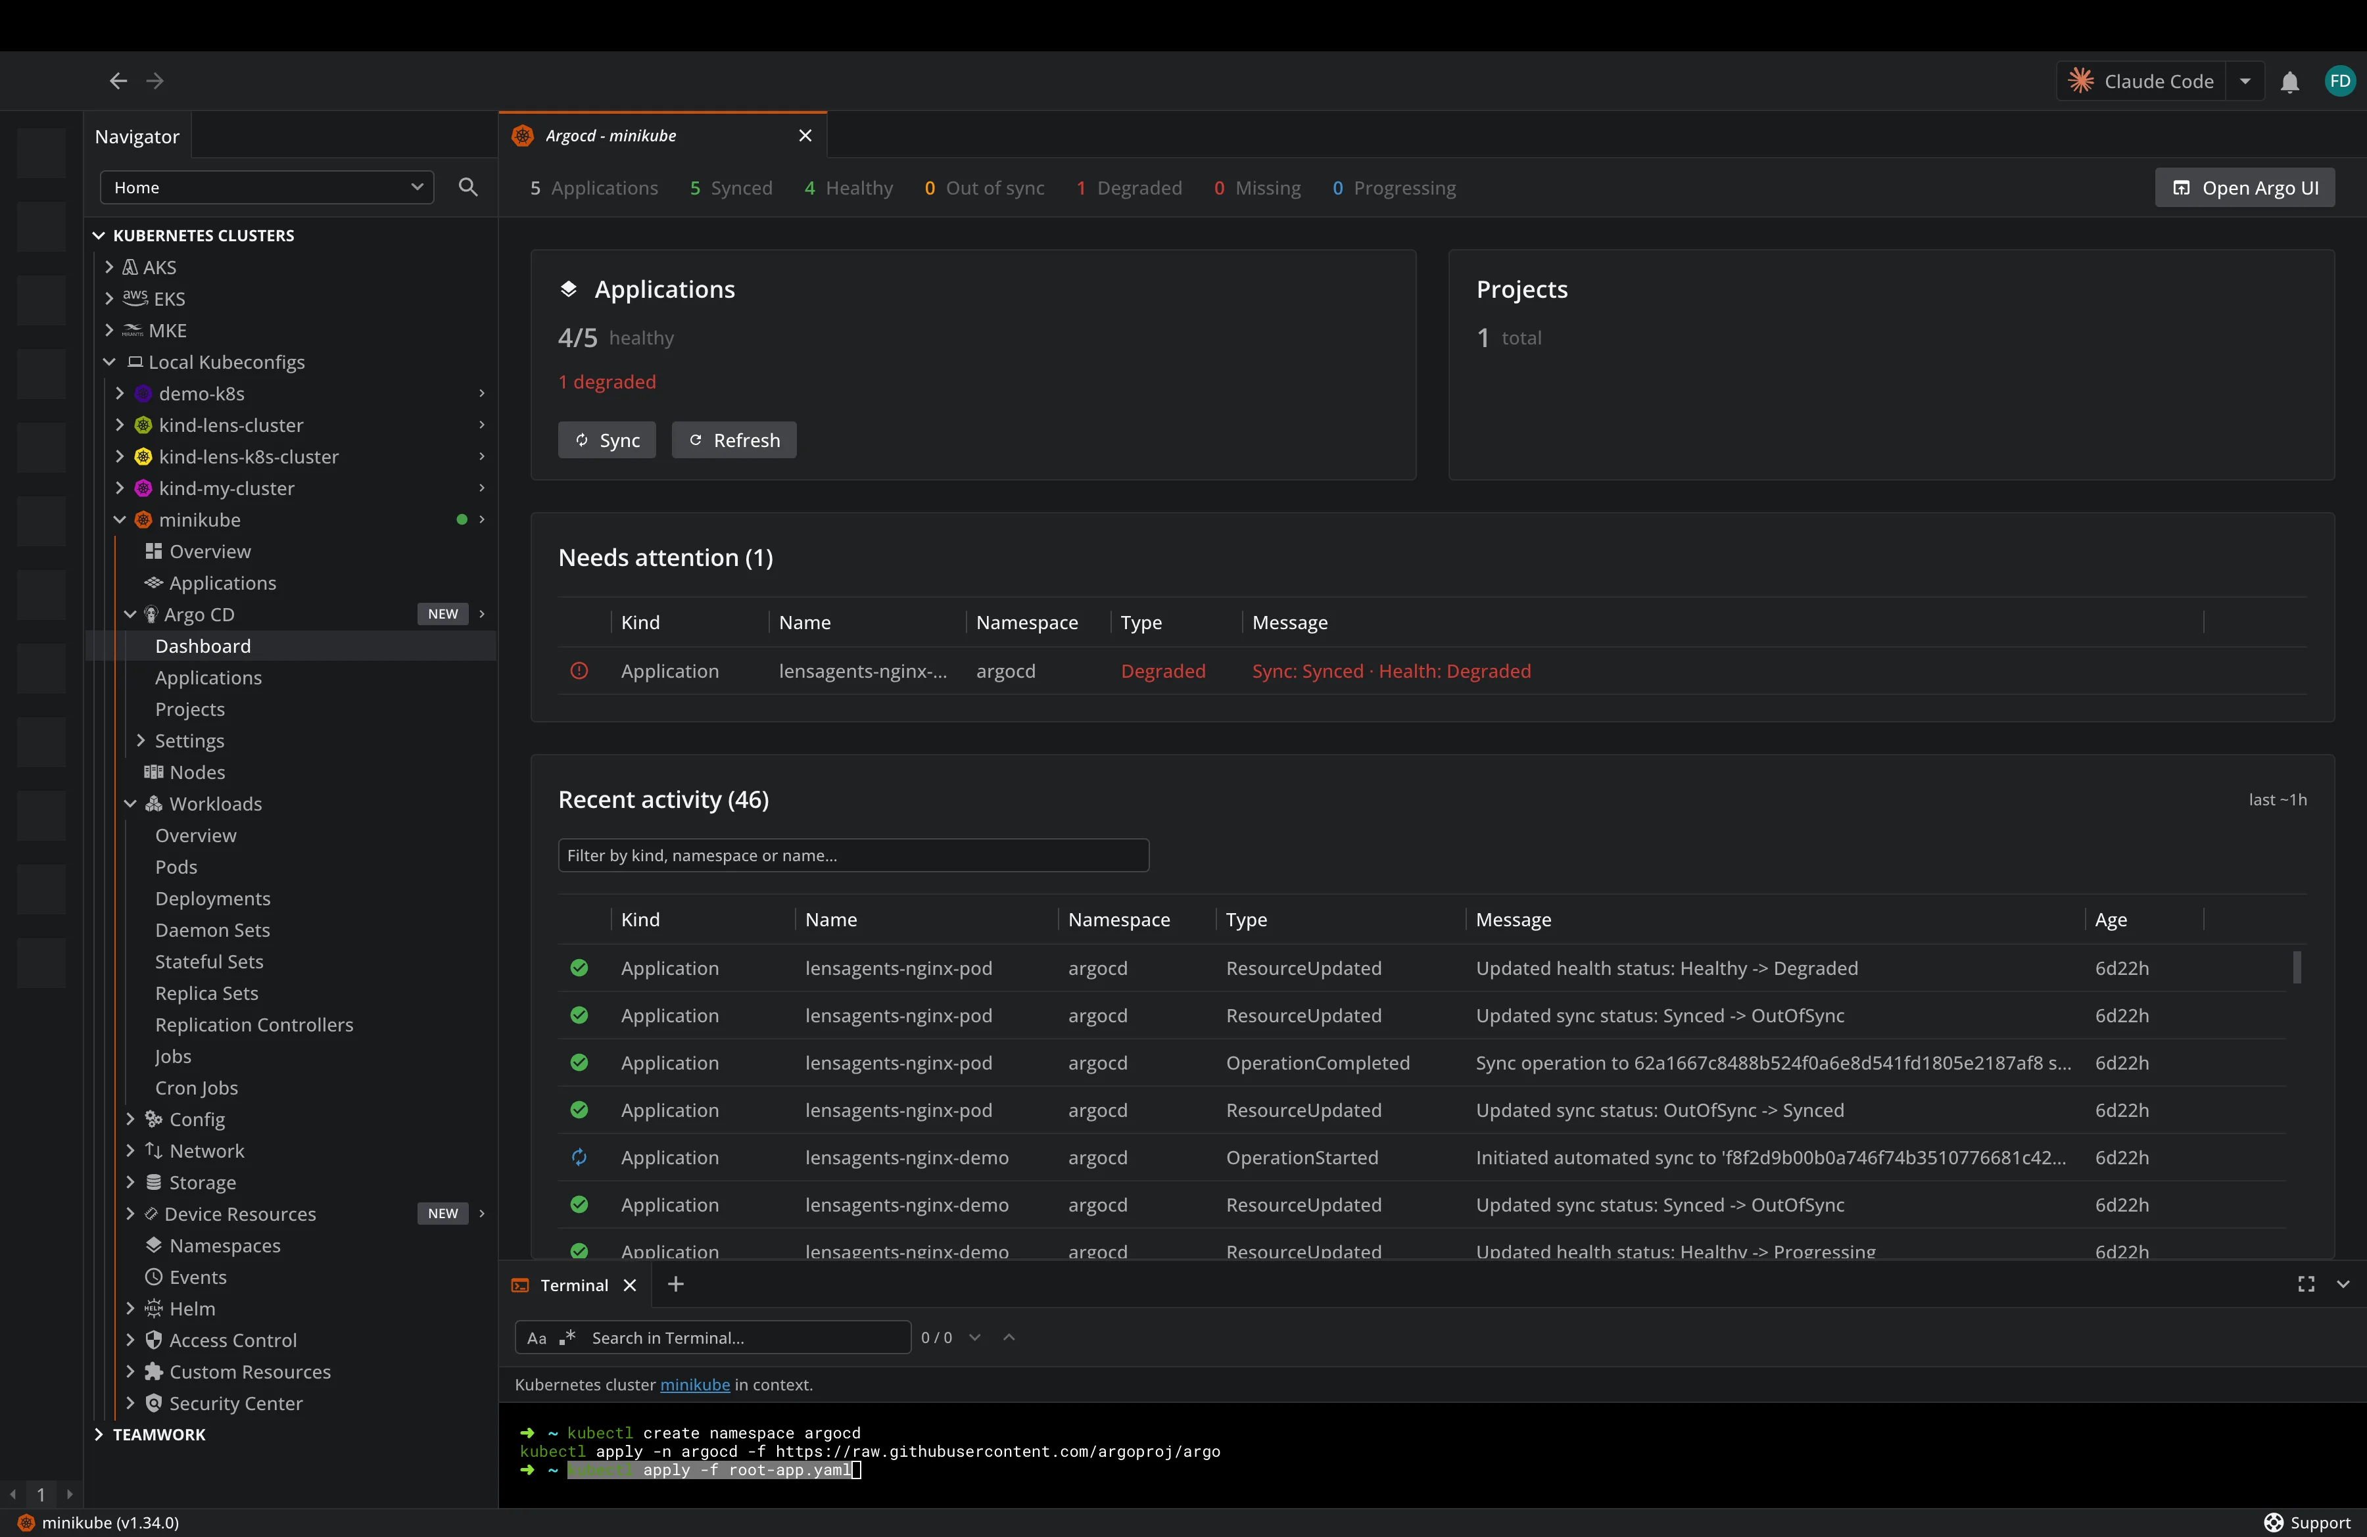Go forward with the right arrow
This screenshot has height=1537, width=2367.
tap(155, 80)
